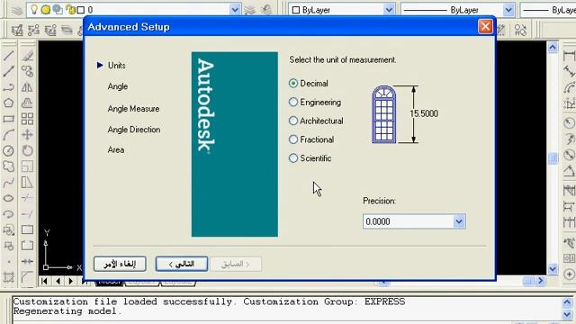
Task: Expand the layer control dropdown
Action: [x=235, y=10]
